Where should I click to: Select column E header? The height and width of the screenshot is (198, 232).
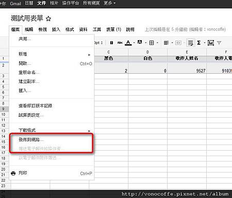point(187,52)
